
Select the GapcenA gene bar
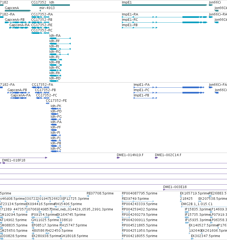point(18,11)
